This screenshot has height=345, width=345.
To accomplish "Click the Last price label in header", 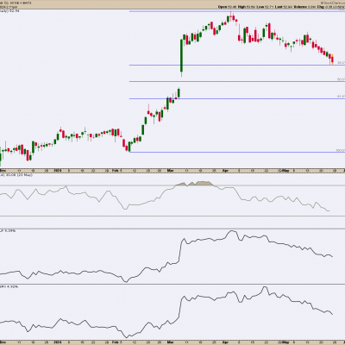I will 279,7.
